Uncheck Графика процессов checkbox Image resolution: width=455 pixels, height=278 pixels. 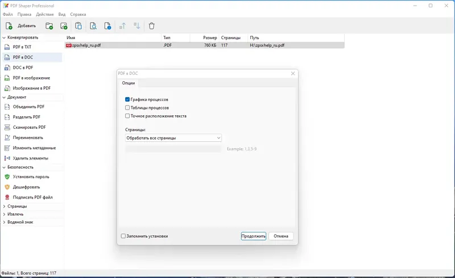pos(127,99)
